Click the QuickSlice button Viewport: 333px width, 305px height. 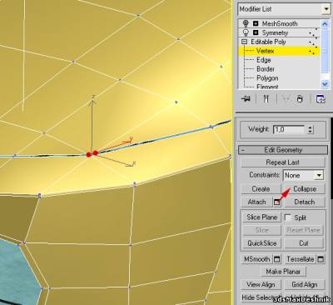(x=261, y=243)
